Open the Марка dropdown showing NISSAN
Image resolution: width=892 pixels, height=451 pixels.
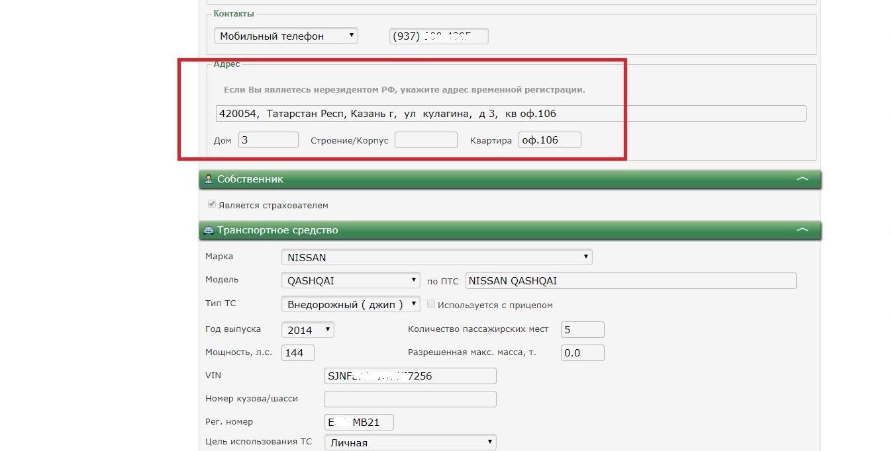click(x=436, y=257)
